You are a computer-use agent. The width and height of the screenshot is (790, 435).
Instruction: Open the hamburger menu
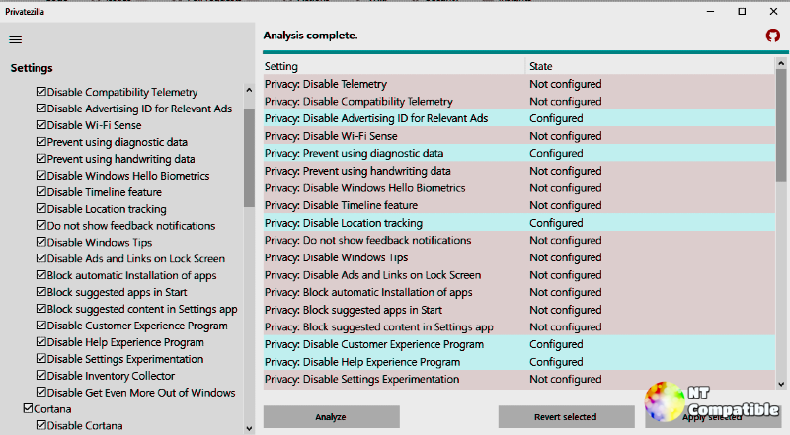point(15,40)
